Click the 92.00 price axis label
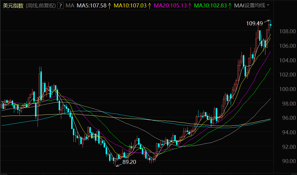Screen dimensions: 297x175 (x=289, y=147)
